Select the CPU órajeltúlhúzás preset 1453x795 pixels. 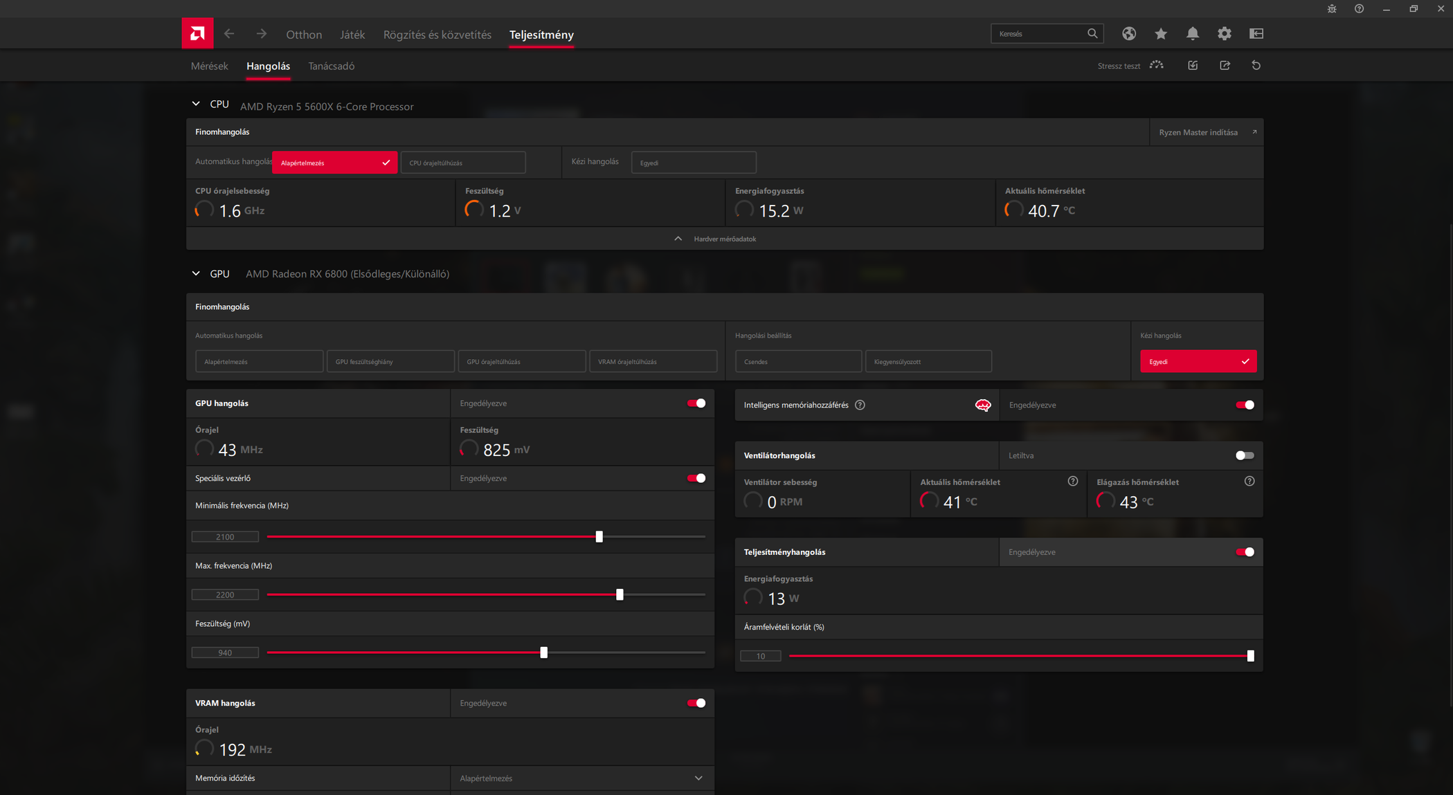463,163
